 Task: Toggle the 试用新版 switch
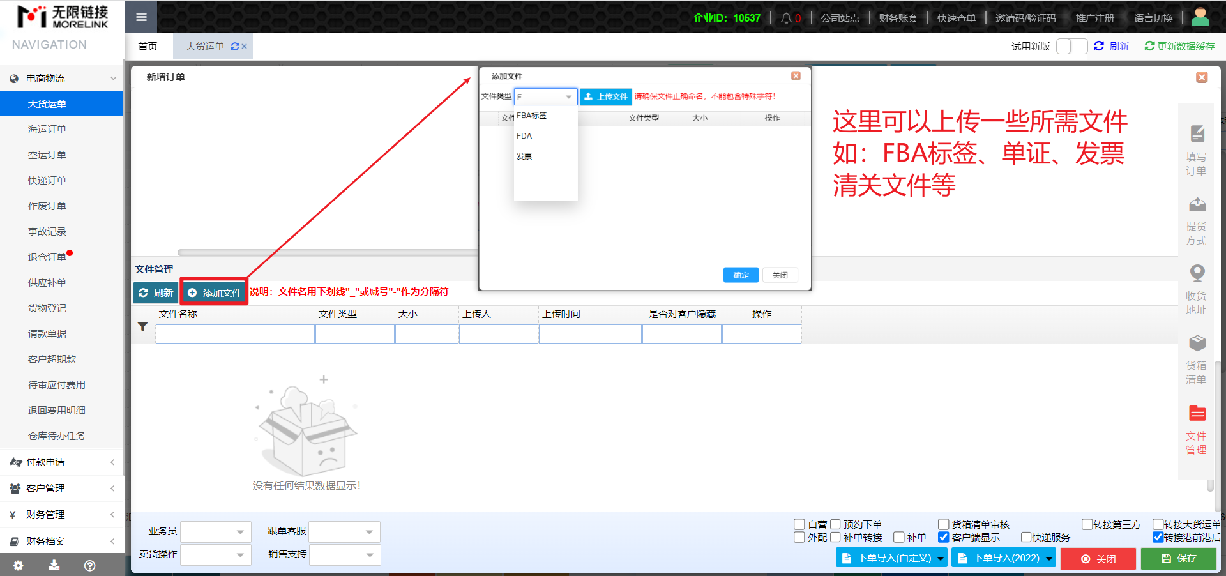click(1071, 46)
